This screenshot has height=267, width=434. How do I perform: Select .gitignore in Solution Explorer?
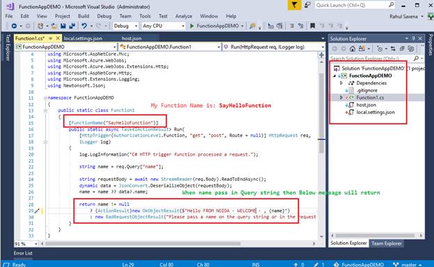[367, 90]
